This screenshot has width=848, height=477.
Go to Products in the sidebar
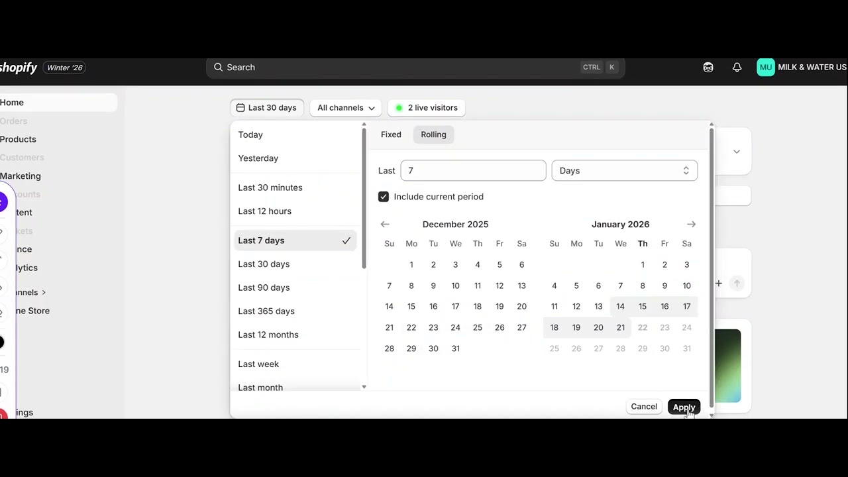point(58,139)
